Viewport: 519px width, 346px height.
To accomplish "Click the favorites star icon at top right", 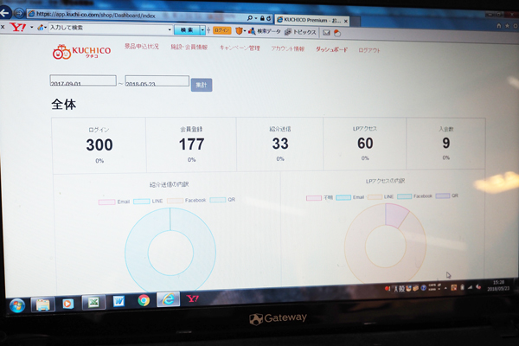I will (507, 25).
